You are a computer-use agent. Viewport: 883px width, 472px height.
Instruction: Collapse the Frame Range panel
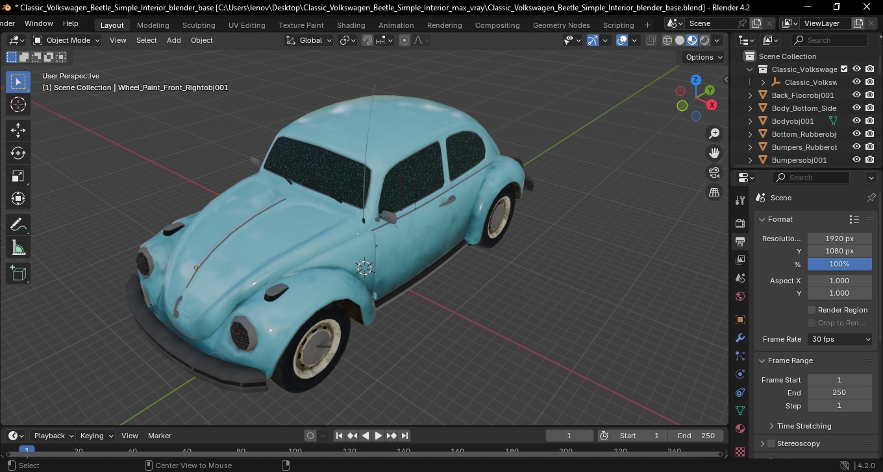(x=762, y=360)
